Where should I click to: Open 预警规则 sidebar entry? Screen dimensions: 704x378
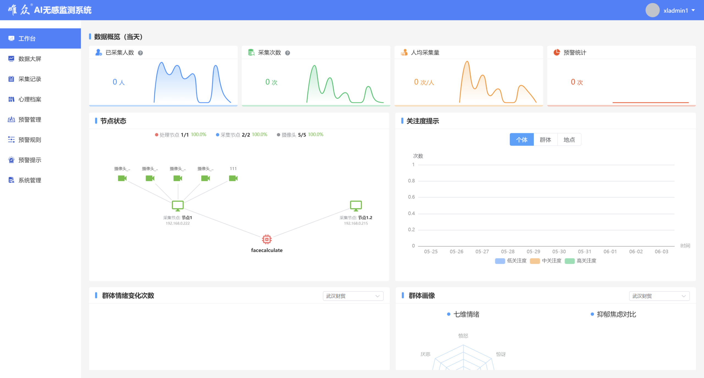(40, 140)
